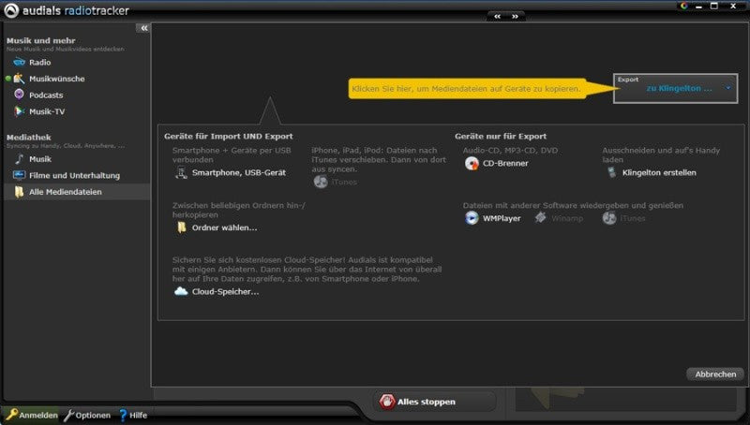Choose WMPlayer for playback
This screenshot has width=750, height=425.
[x=502, y=219]
